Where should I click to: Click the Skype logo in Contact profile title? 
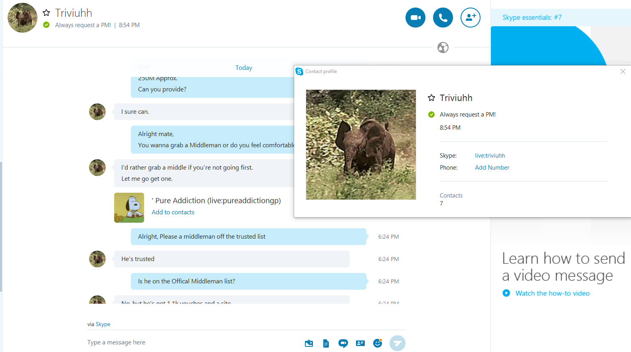pos(299,71)
